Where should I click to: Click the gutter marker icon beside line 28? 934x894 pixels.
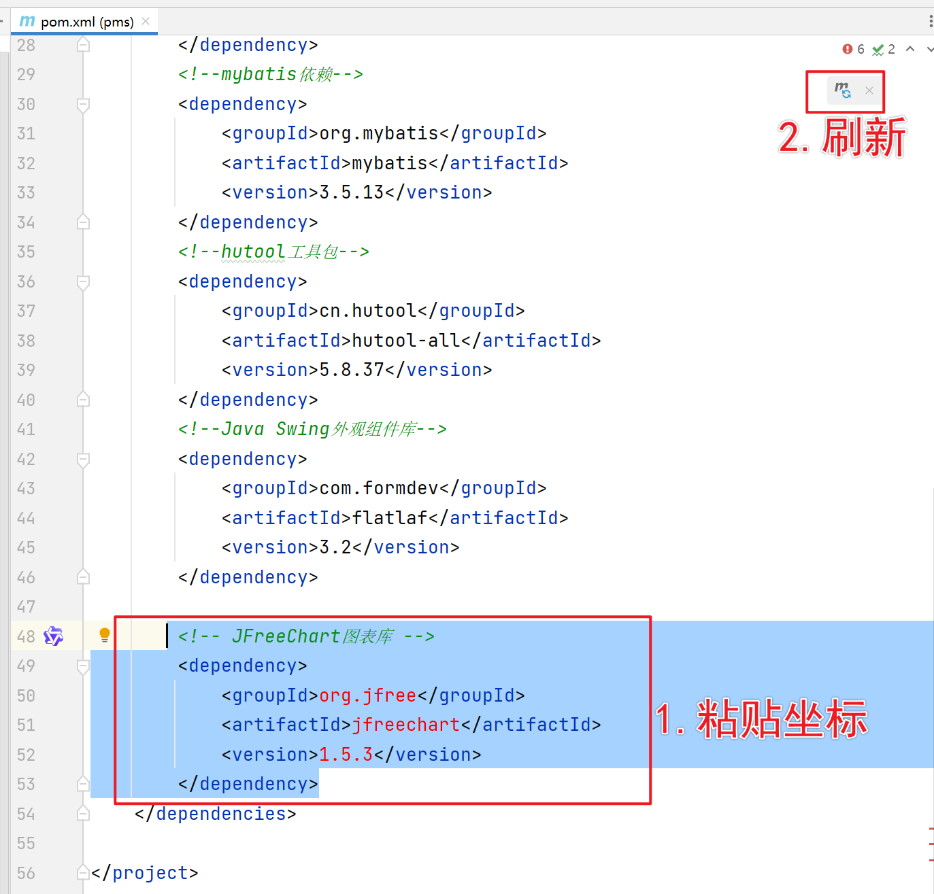click(x=83, y=44)
